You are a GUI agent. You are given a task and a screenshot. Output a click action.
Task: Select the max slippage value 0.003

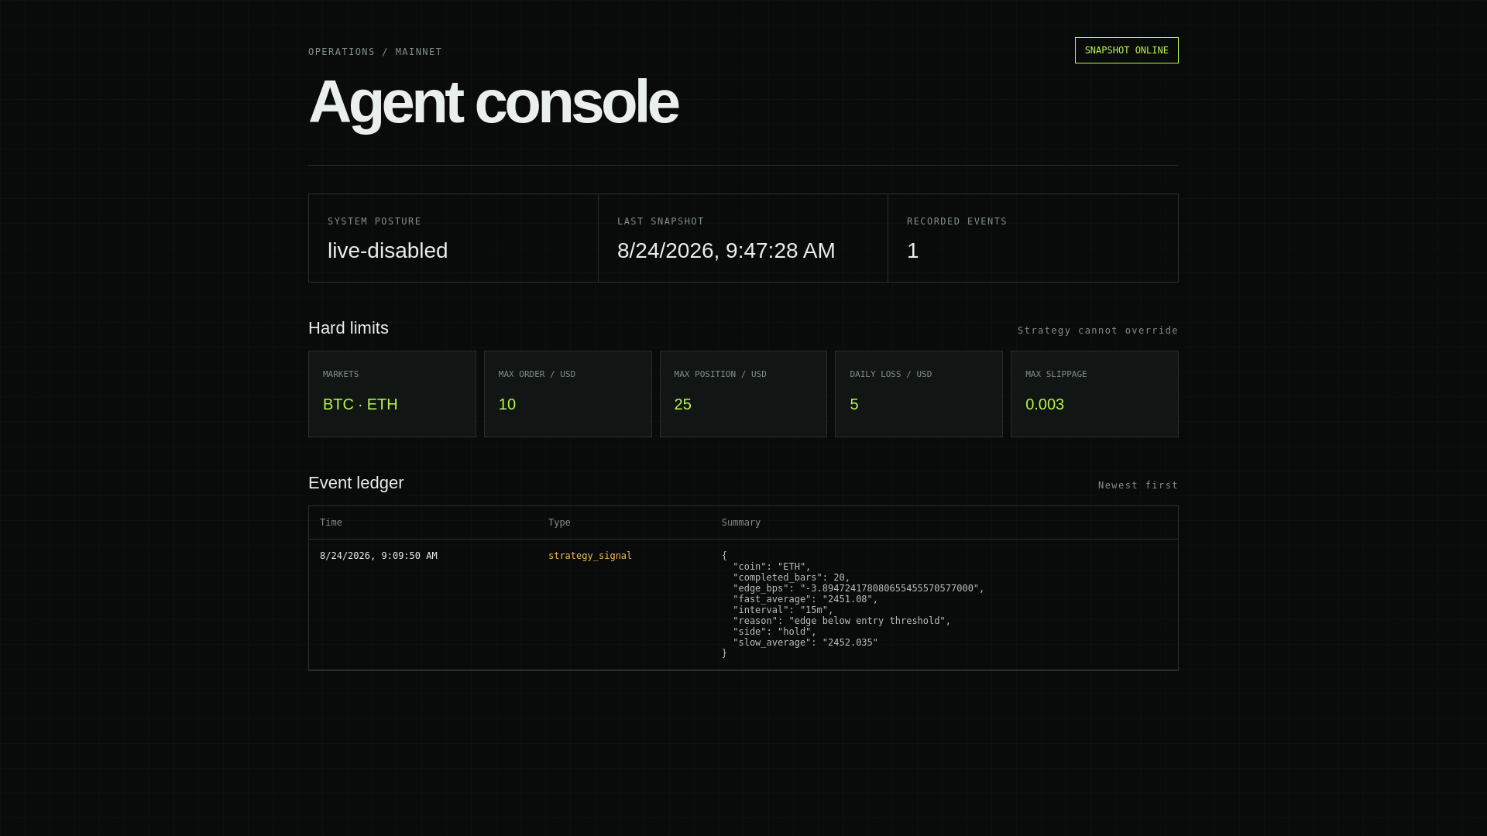click(1045, 404)
